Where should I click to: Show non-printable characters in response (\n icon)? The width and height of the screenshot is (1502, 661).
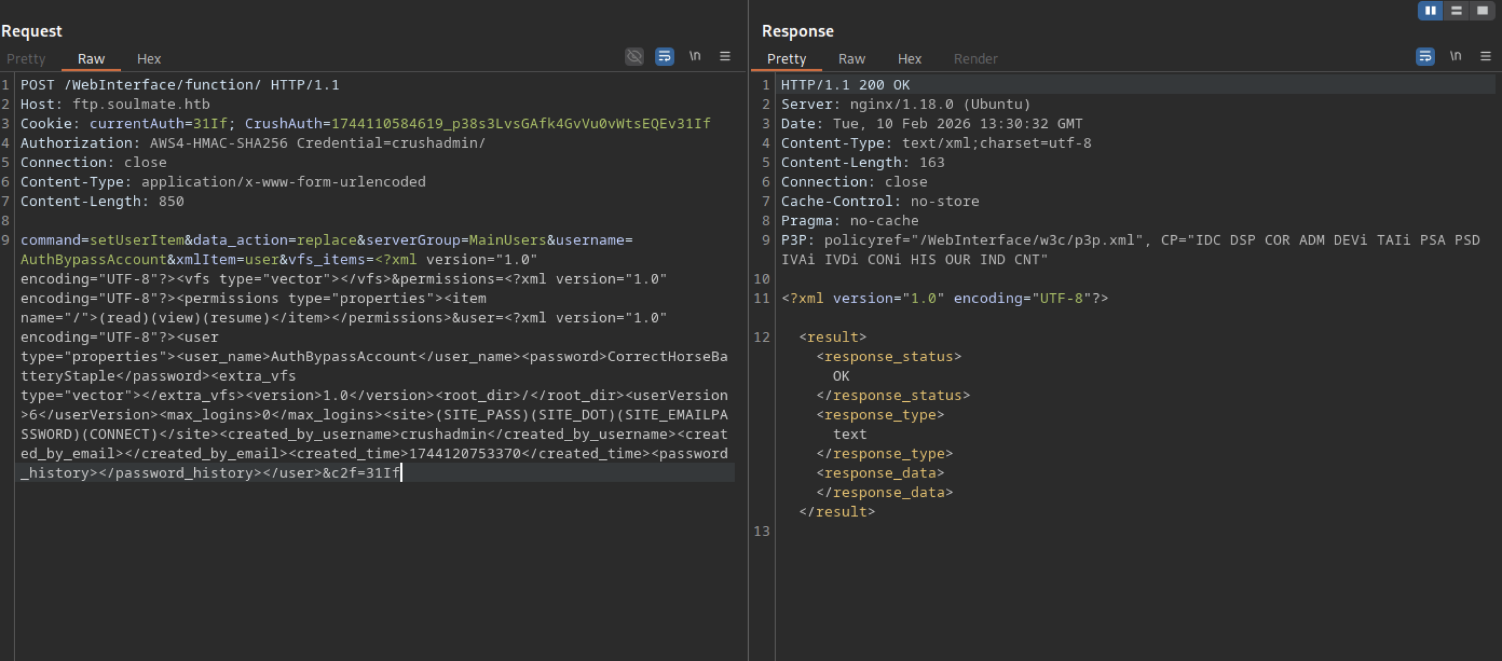click(1455, 56)
